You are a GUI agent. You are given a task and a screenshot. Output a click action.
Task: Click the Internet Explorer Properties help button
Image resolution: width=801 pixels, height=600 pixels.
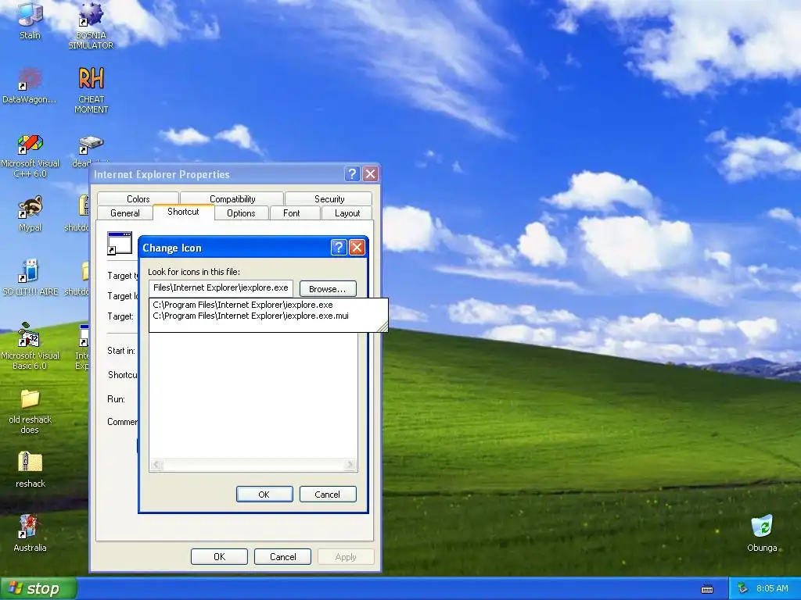(x=352, y=174)
